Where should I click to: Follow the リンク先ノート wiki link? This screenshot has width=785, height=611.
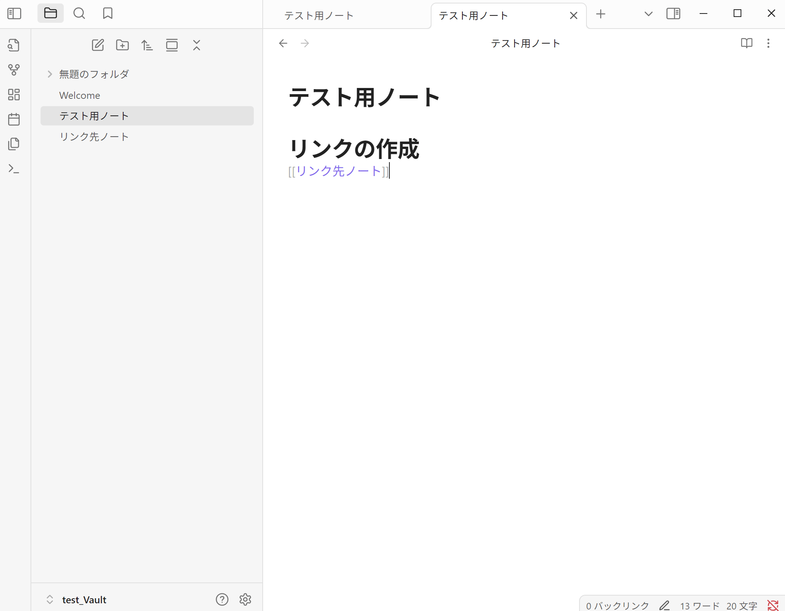click(x=339, y=171)
